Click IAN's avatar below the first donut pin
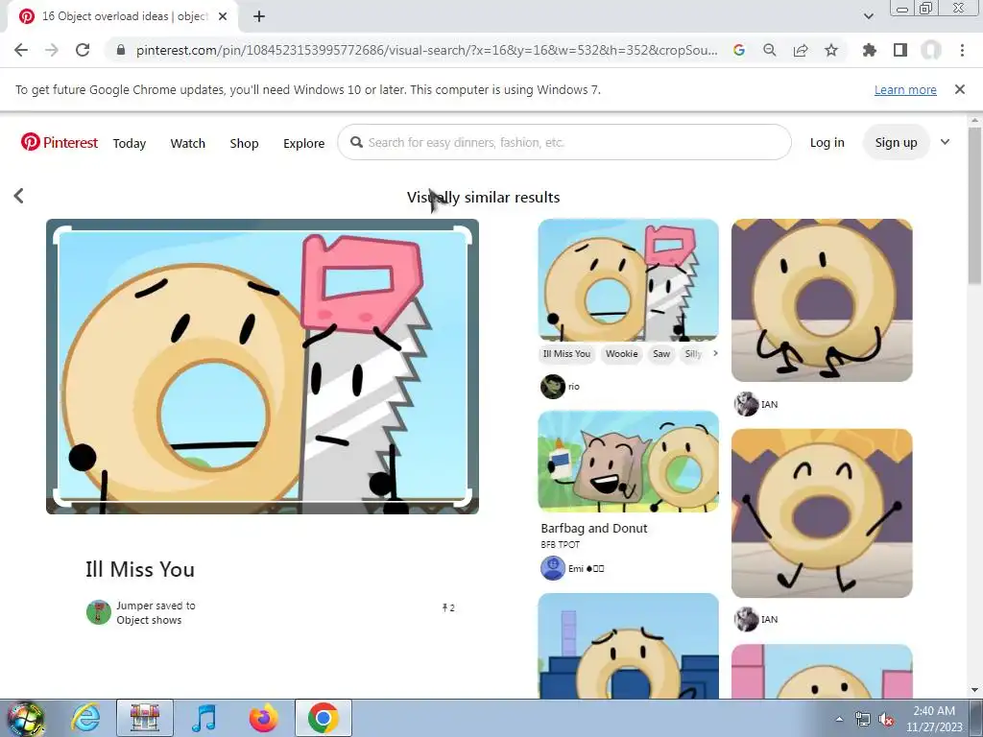983x737 pixels. (x=746, y=404)
